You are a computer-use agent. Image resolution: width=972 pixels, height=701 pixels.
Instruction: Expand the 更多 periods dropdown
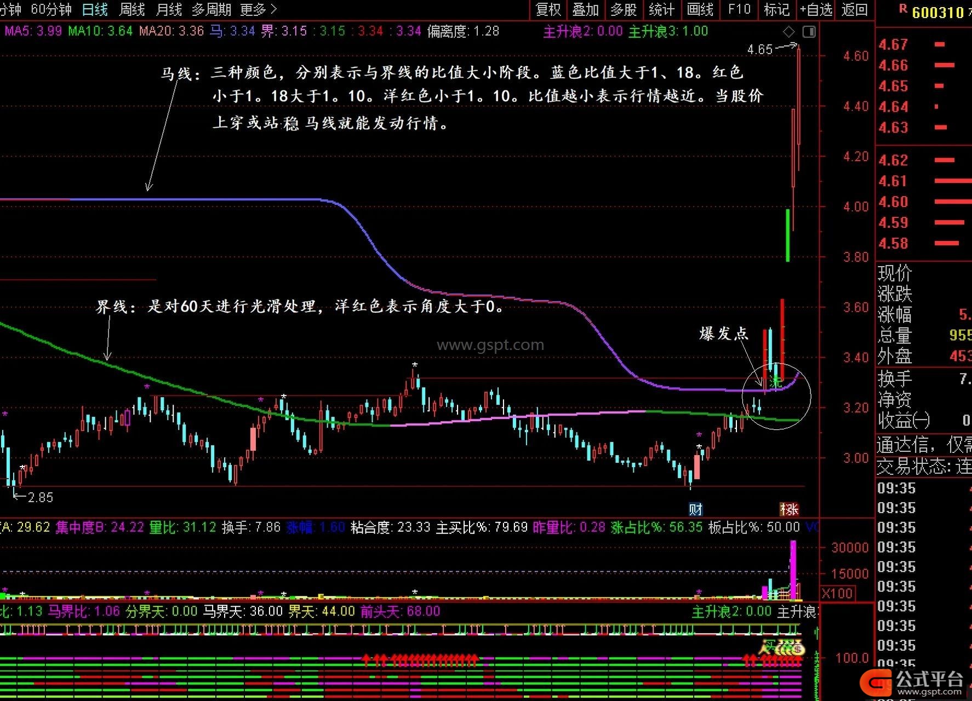click(x=258, y=9)
